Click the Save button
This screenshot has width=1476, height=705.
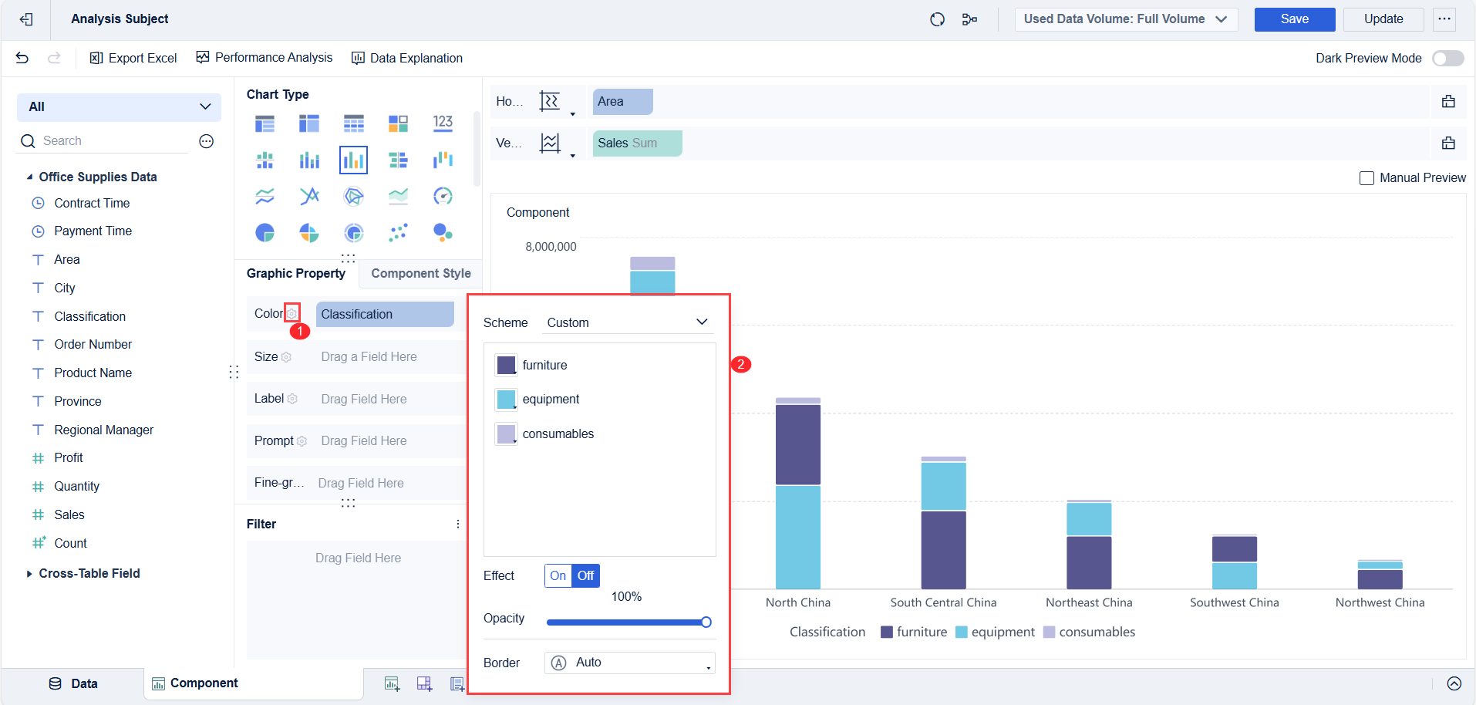(x=1295, y=19)
